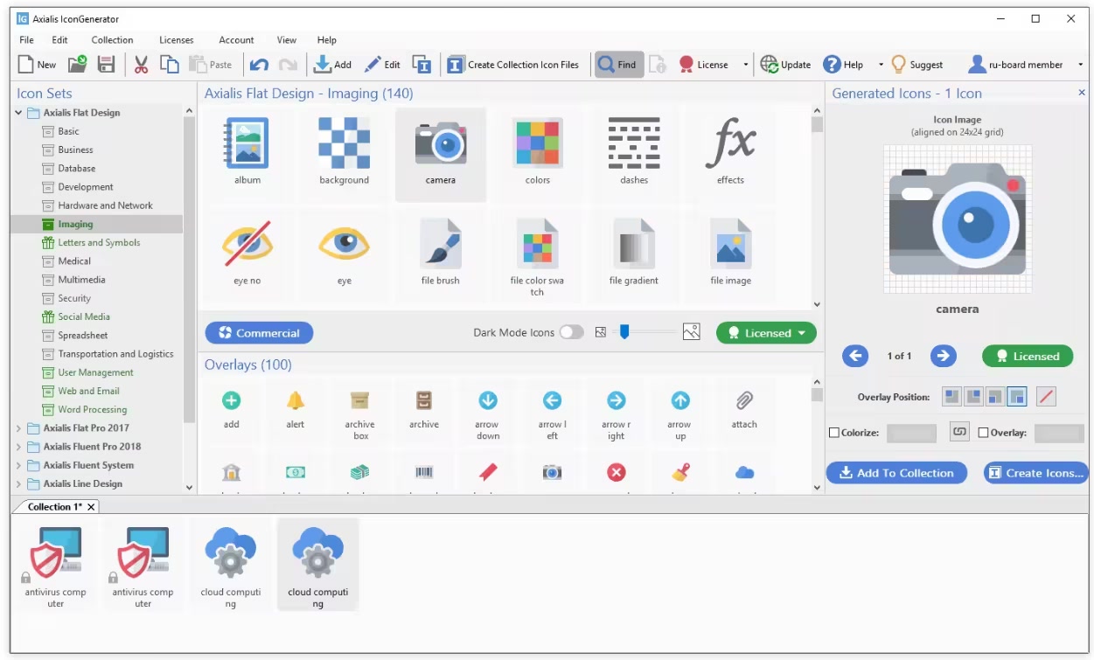Click the no-overlay red slash icon
The height and width of the screenshot is (660, 1094).
1046,397
